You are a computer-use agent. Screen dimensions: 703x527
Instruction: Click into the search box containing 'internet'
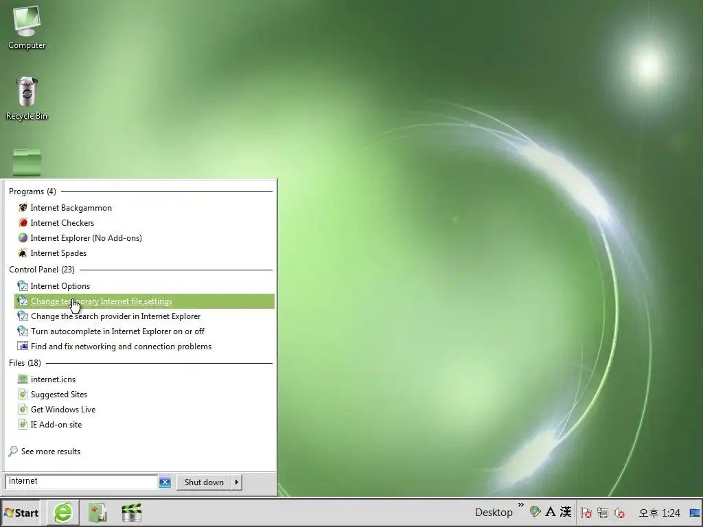(x=81, y=482)
